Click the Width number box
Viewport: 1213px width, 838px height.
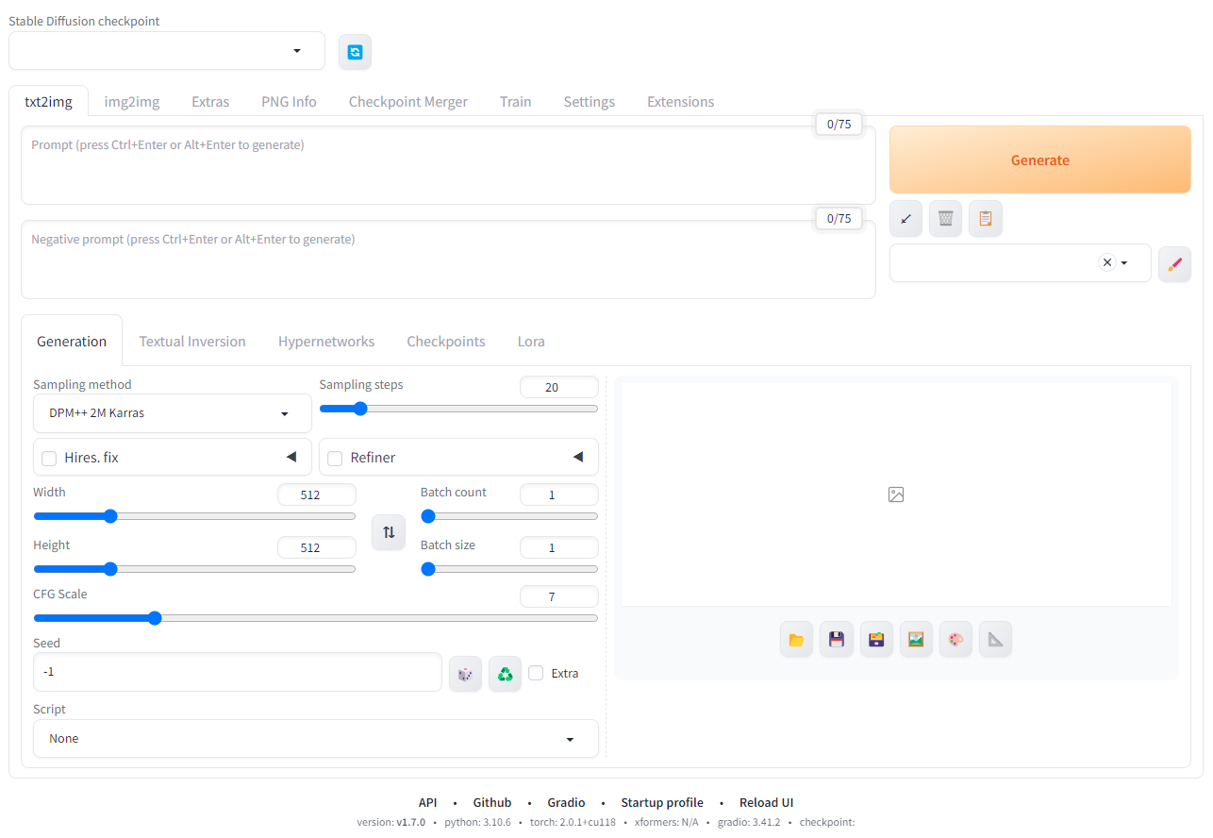point(317,494)
